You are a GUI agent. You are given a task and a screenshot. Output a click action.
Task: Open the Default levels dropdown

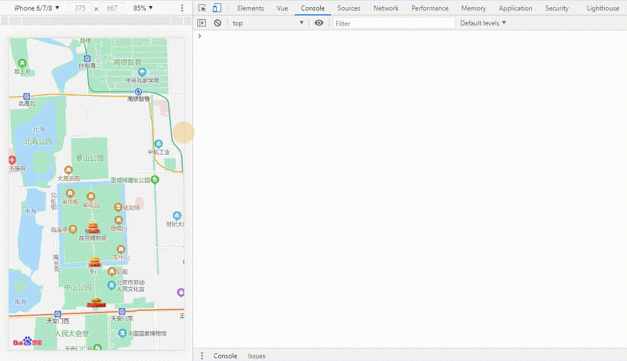[483, 23]
